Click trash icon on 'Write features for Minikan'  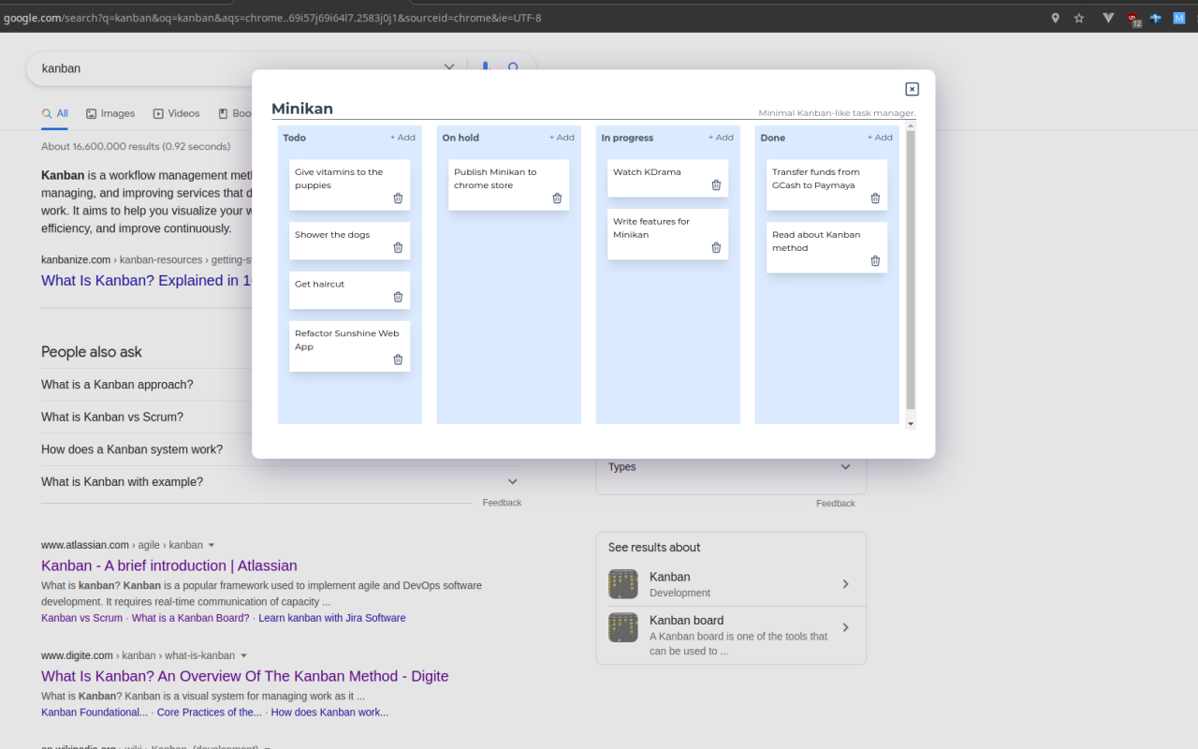(716, 248)
